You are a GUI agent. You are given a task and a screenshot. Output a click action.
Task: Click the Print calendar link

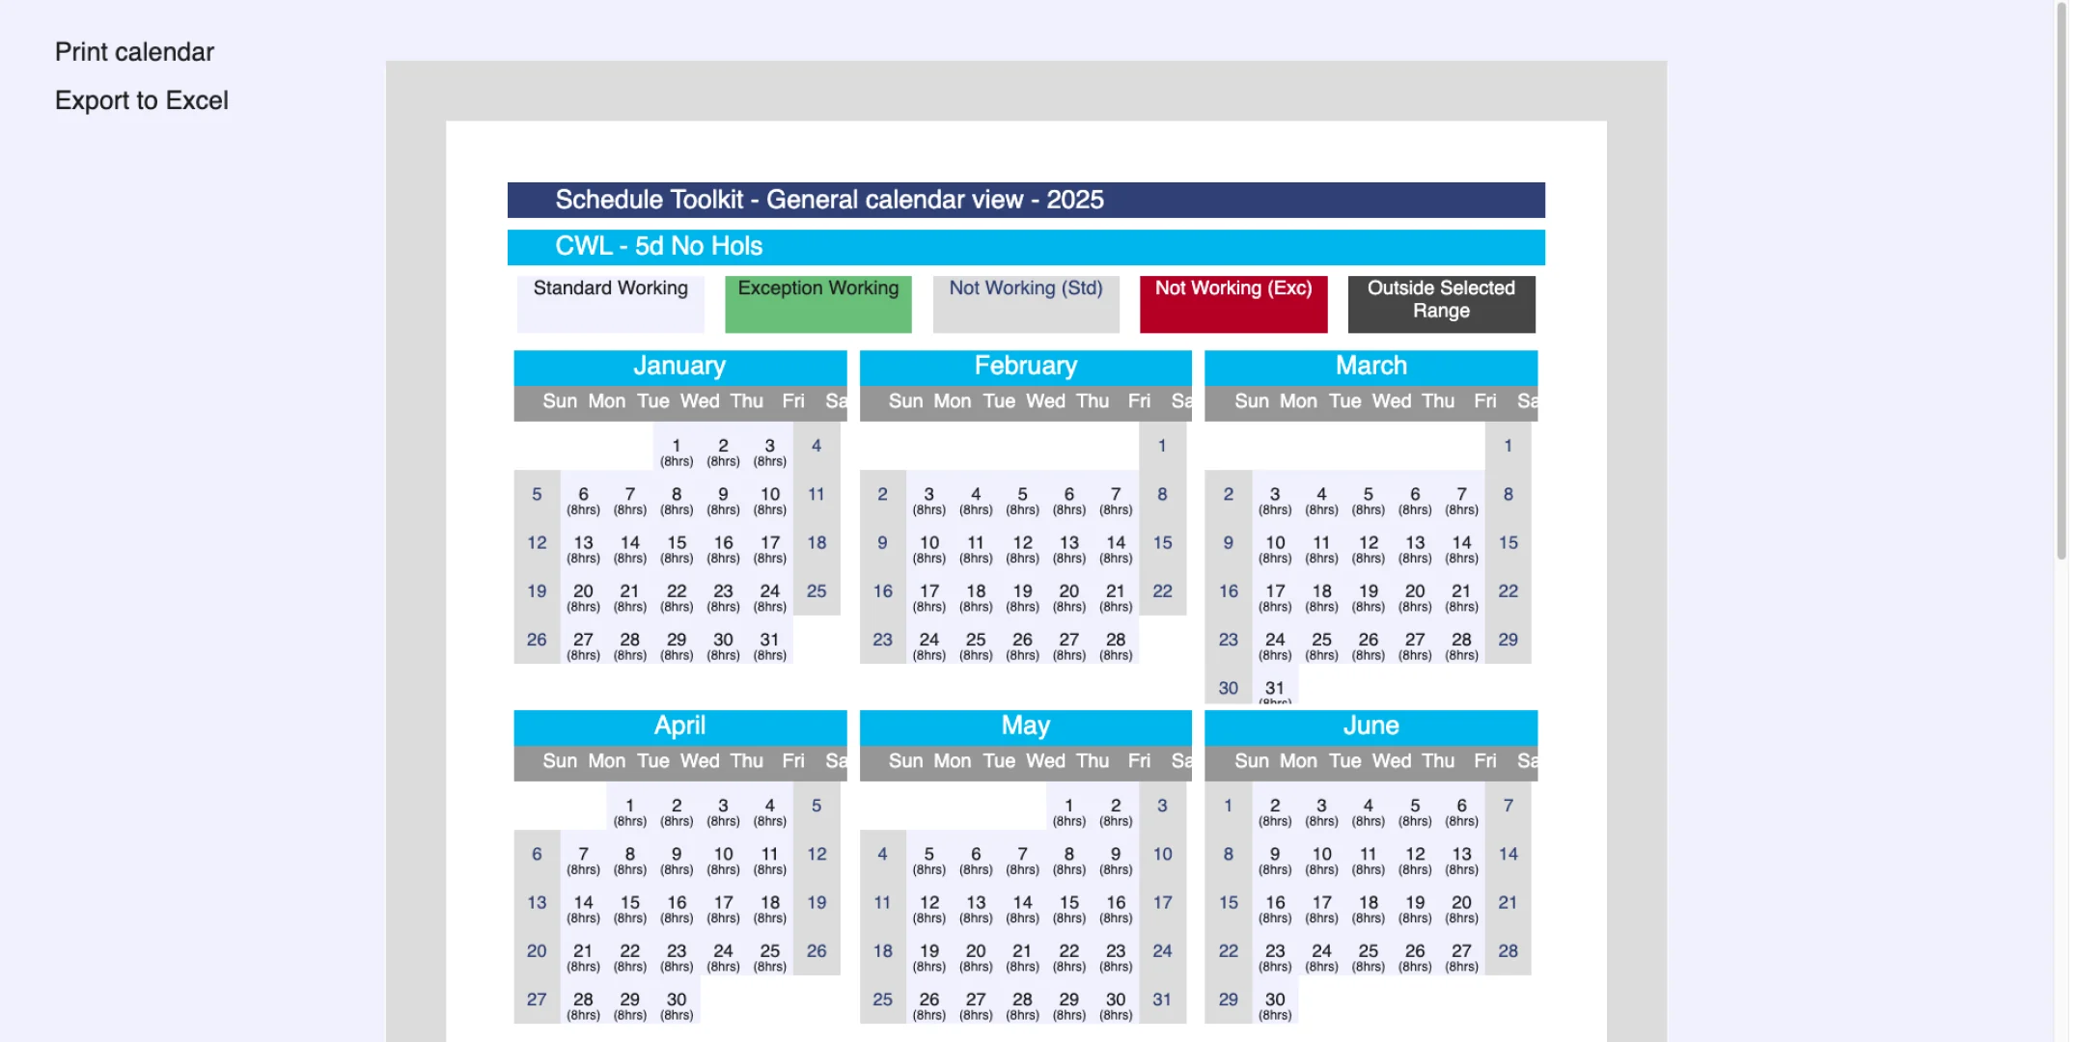click(134, 51)
